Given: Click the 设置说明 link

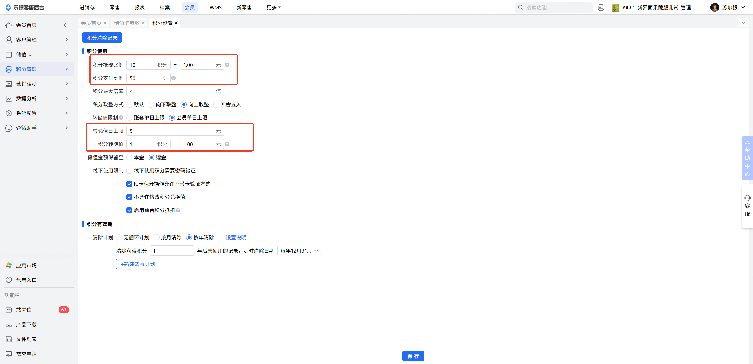Looking at the screenshot, I should 236,237.
